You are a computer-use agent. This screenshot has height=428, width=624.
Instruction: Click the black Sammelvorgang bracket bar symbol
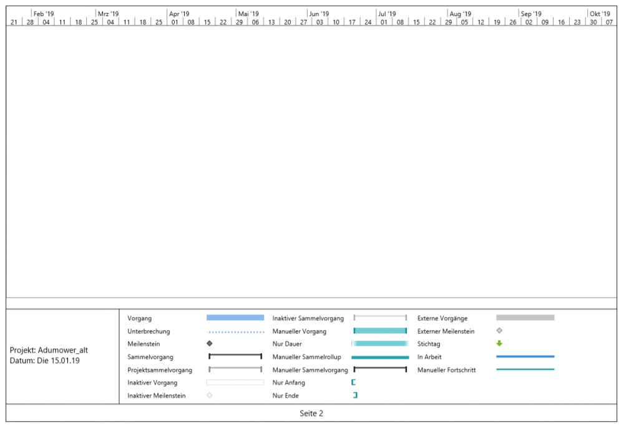click(235, 356)
